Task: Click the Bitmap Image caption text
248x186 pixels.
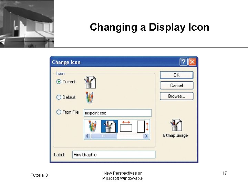Action: (175, 136)
